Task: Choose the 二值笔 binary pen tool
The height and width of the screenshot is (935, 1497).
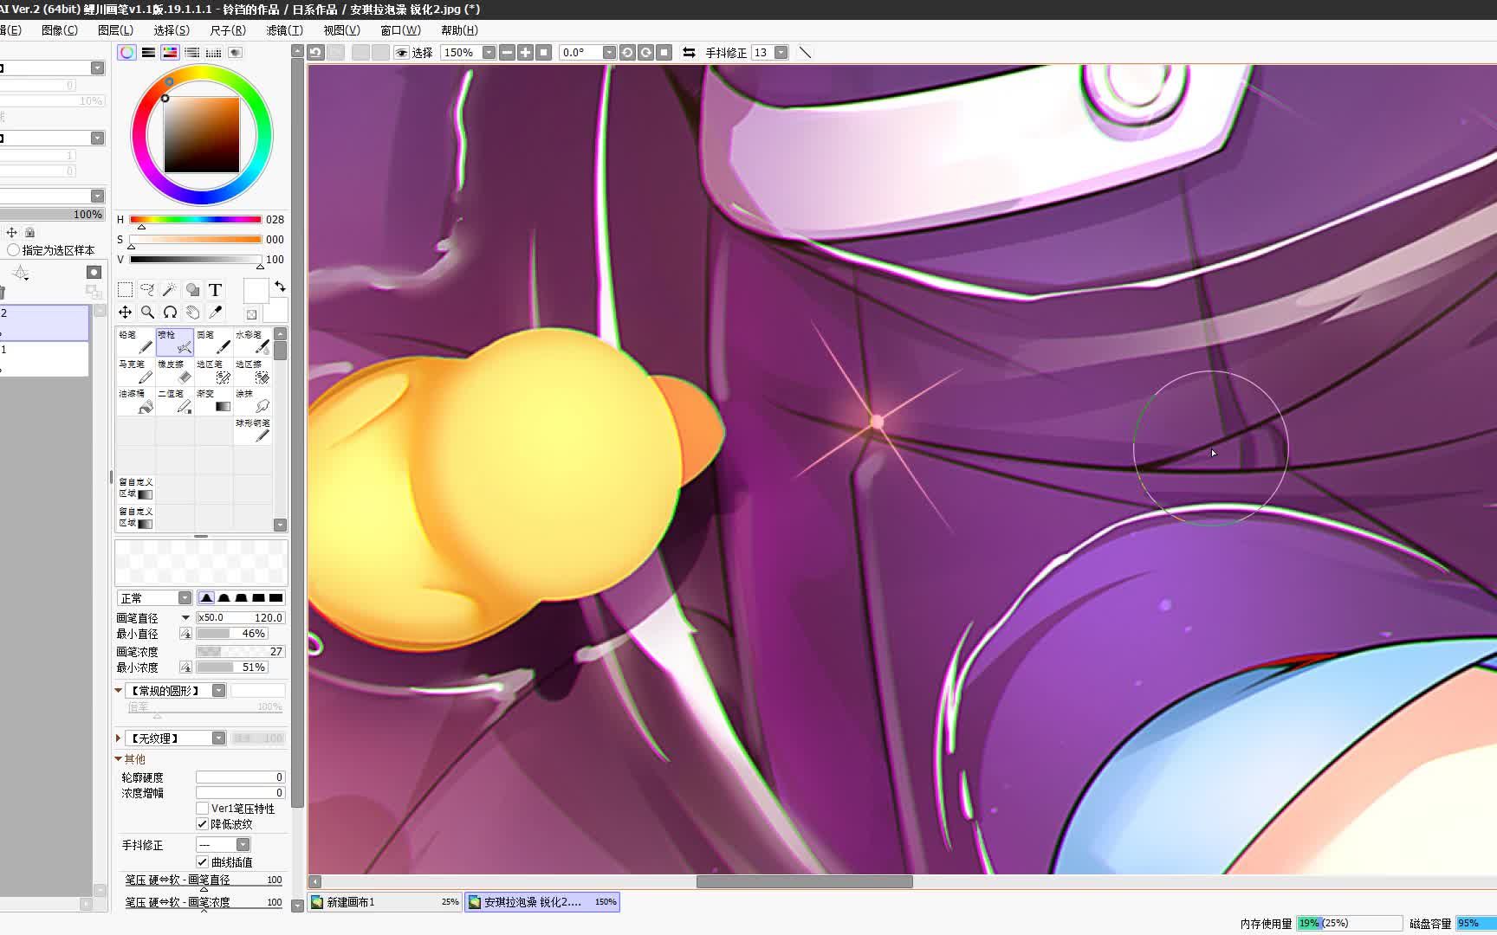Action: pyautogui.click(x=175, y=402)
